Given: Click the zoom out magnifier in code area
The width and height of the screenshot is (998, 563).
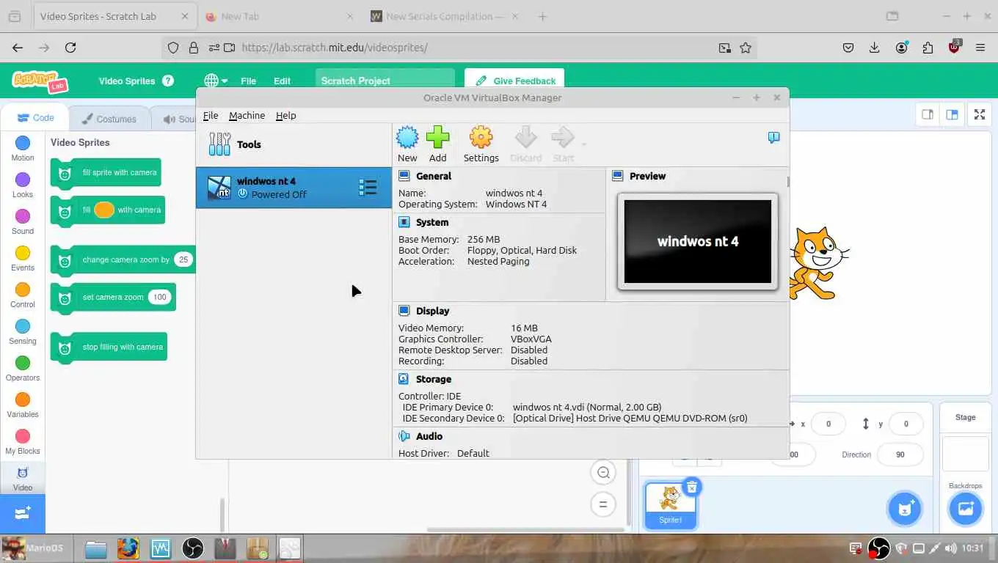Looking at the screenshot, I should pos(603,473).
